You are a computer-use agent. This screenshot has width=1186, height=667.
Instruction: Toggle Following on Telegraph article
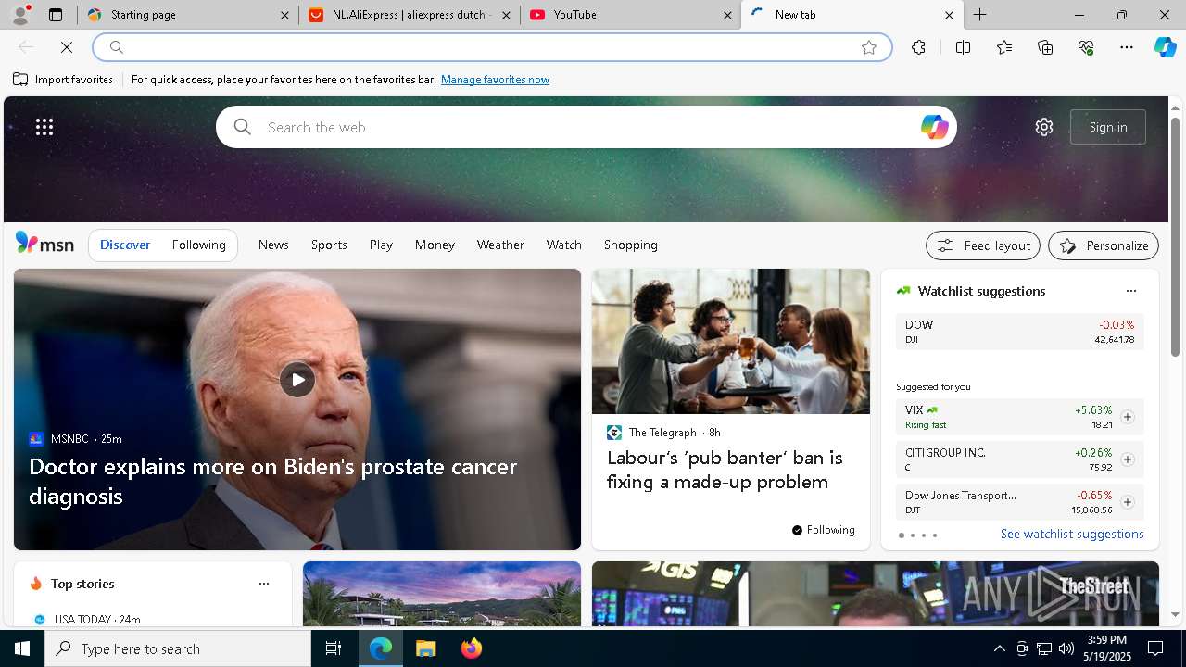pos(823,530)
